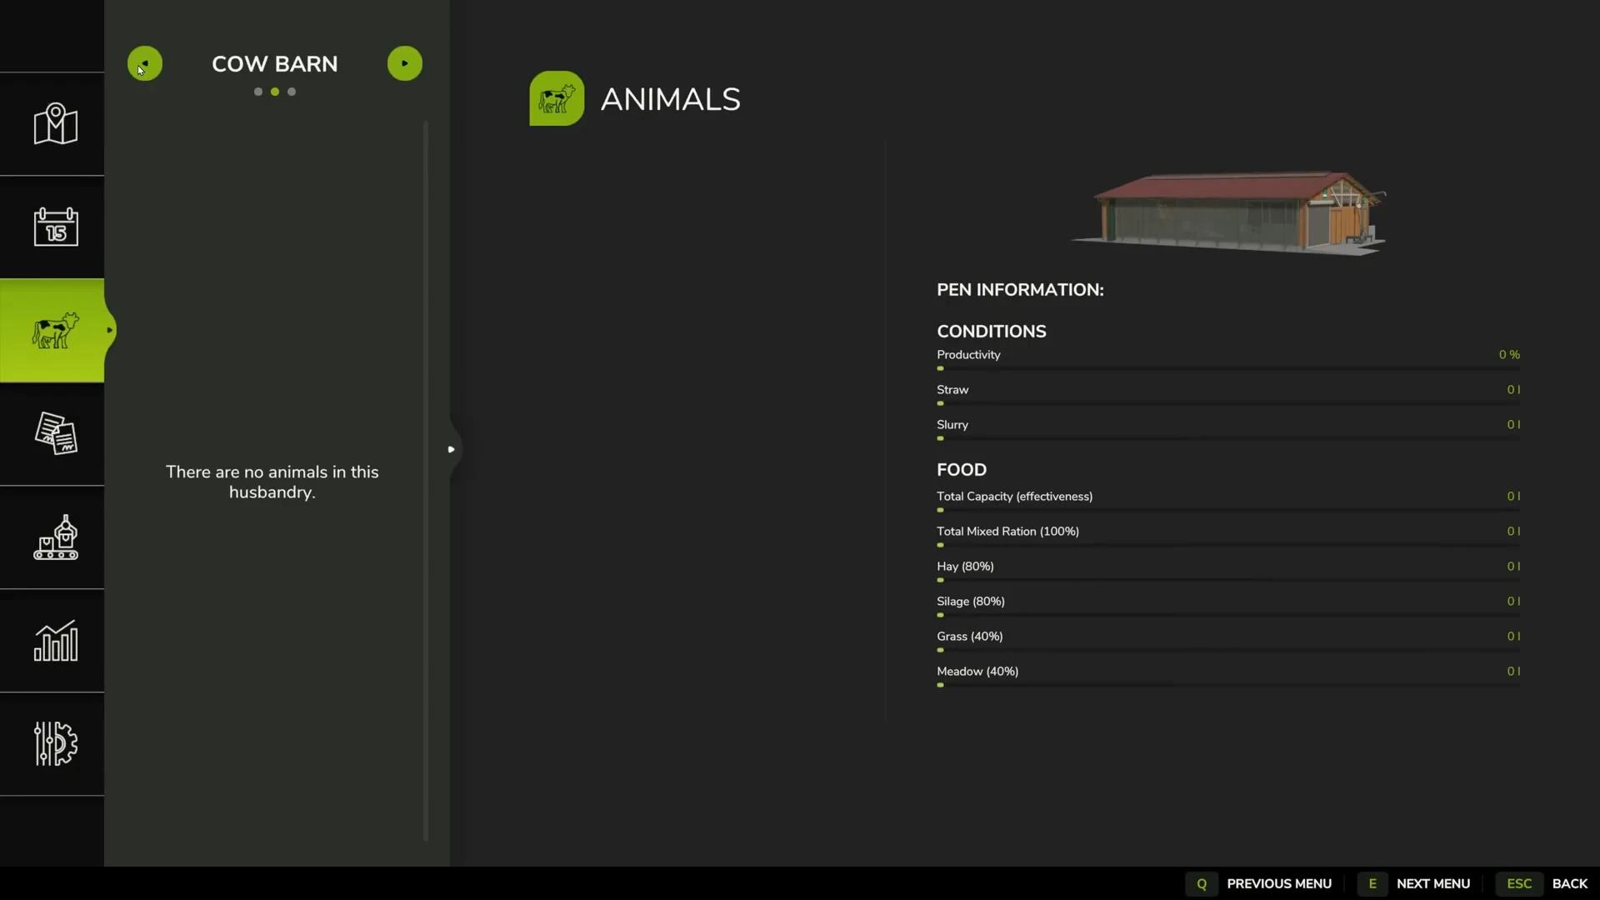Open the game settings sliders page
1600x900 pixels.
coord(55,743)
